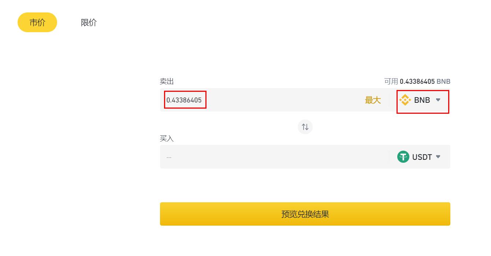Click the BNB coin logo icon
The image size is (491, 256).
(x=405, y=100)
